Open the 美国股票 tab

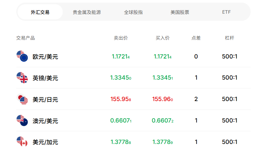point(180,12)
